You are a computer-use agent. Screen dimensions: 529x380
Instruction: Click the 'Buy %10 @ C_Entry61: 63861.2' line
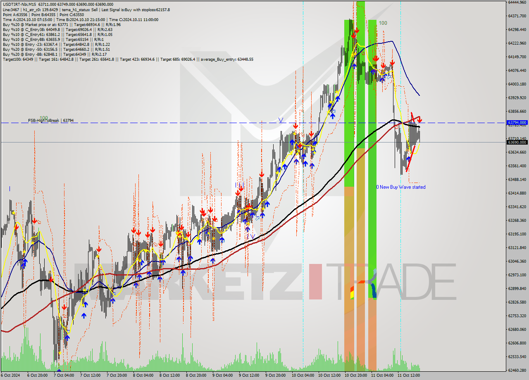coord(57,34)
